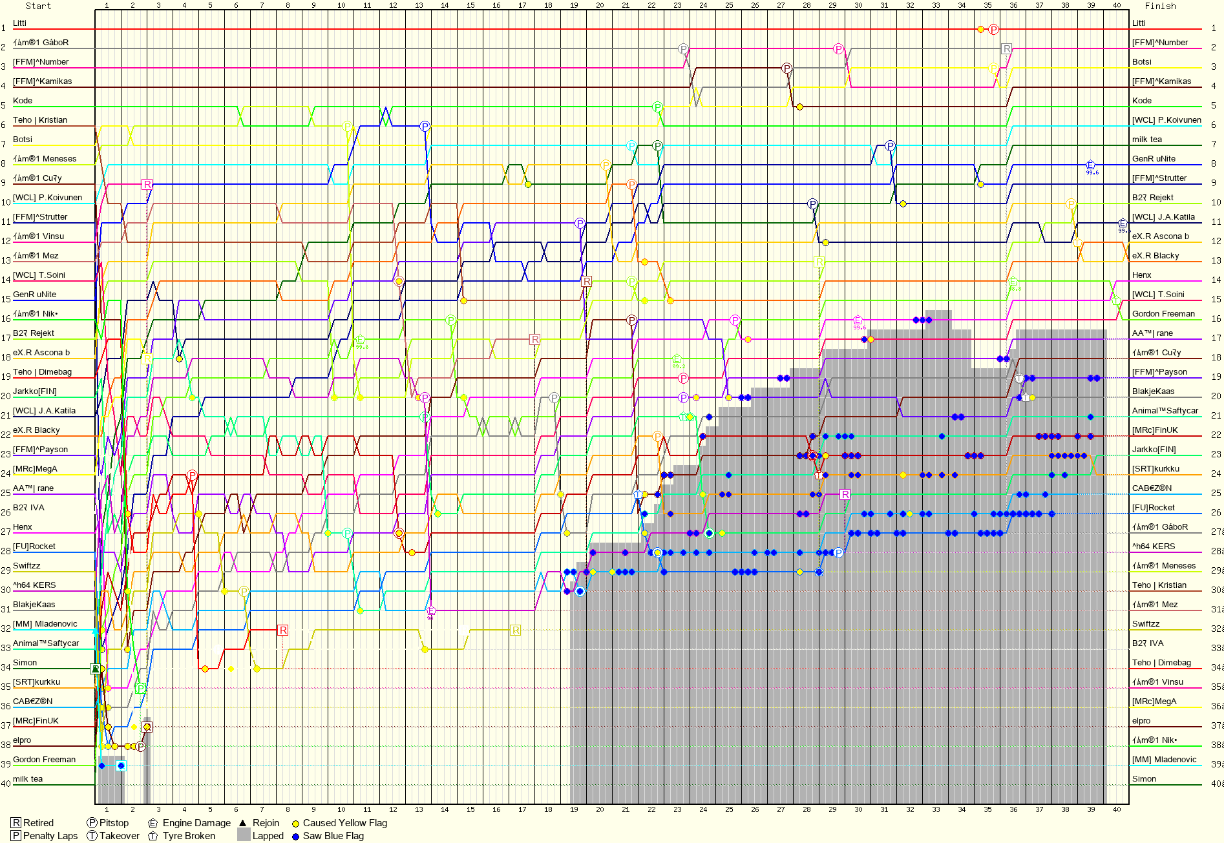Click the yellow Caused Yellow Flag legend dot
Viewport: 1224px width, 843px height.
[x=295, y=824]
